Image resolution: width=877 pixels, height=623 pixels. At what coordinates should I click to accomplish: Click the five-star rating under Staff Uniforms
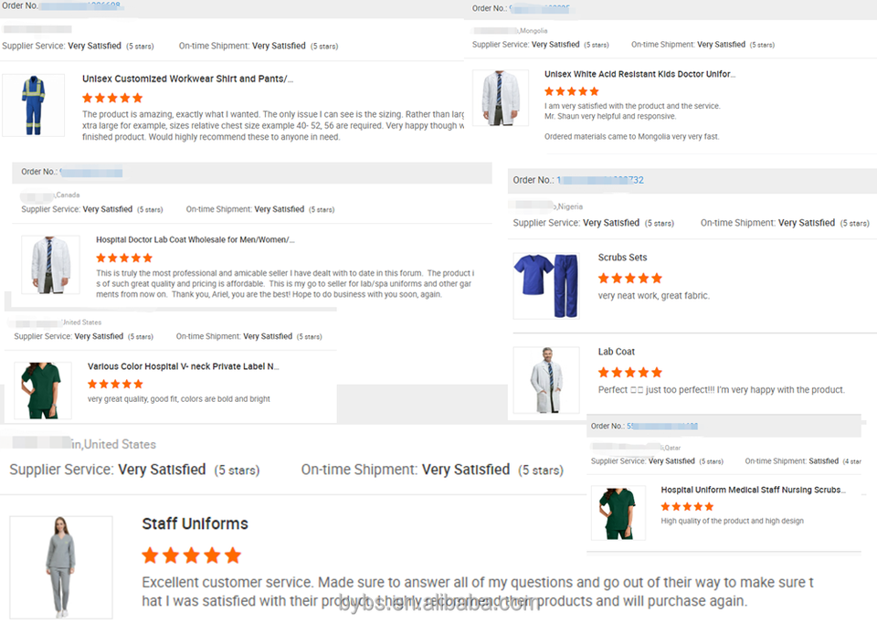click(x=192, y=555)
